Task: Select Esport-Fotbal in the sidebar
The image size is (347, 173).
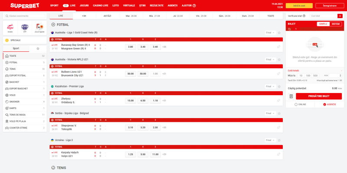Action: (x=25, y=75)
